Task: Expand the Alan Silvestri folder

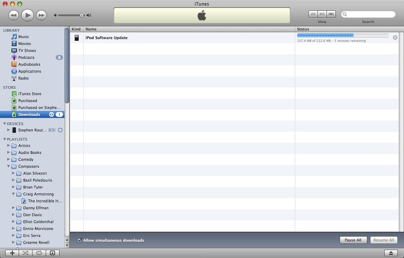Action: (13, 173)
